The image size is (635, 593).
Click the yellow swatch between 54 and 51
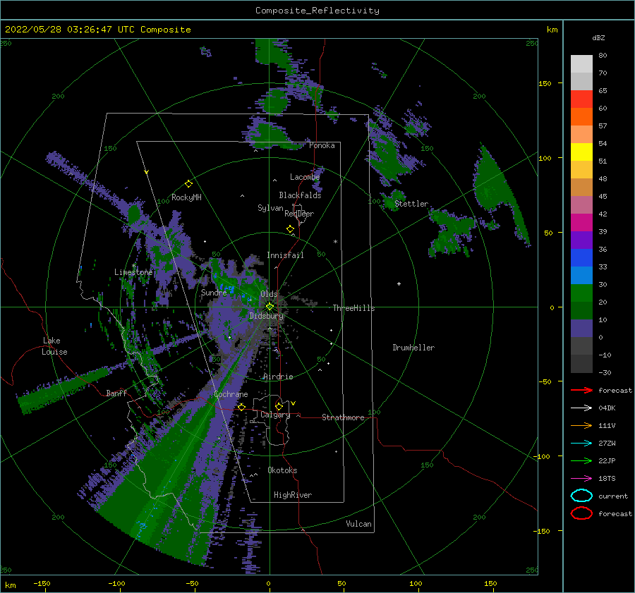point(581,152)
